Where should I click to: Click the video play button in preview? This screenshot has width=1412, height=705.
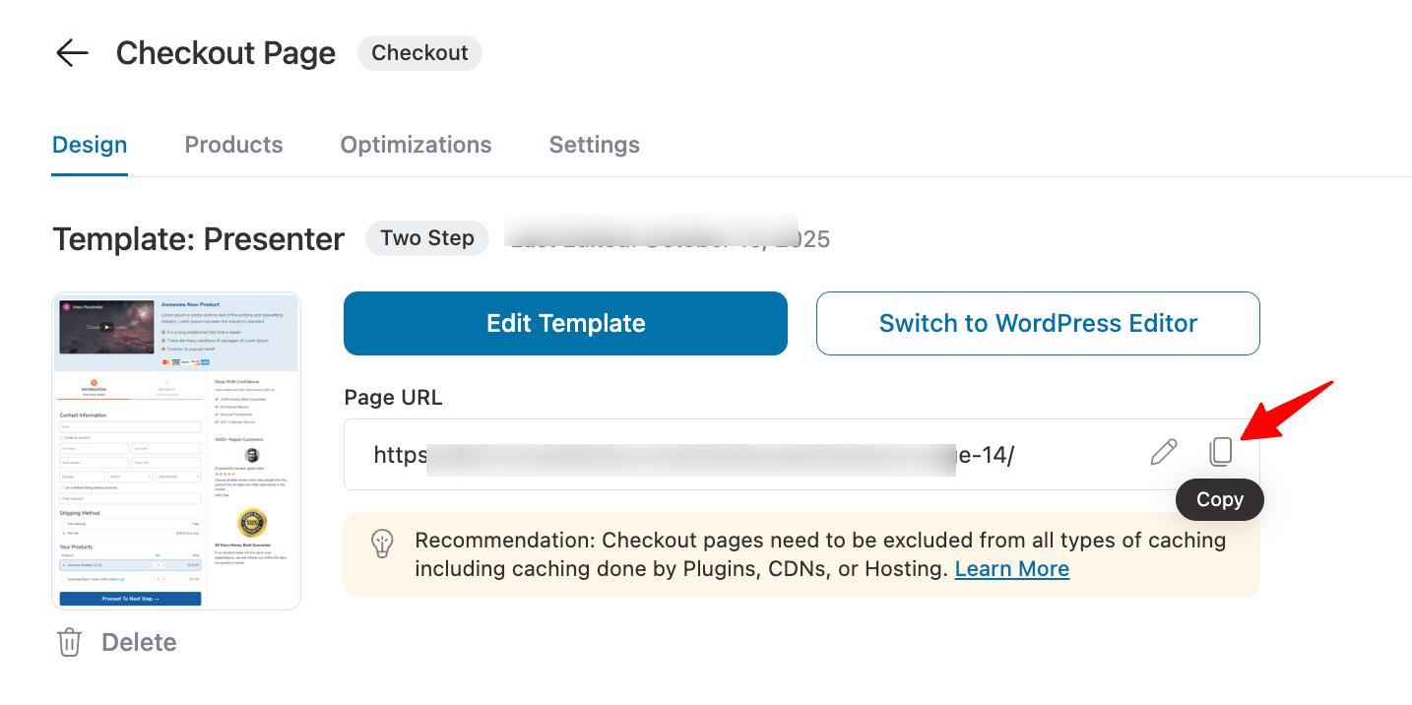tap(106, 327)
